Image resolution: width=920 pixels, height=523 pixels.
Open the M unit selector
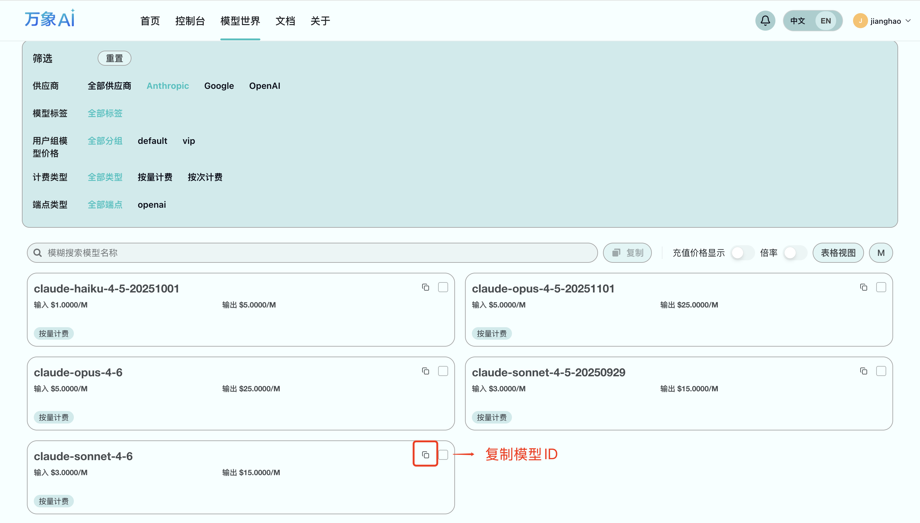[881, 253]
